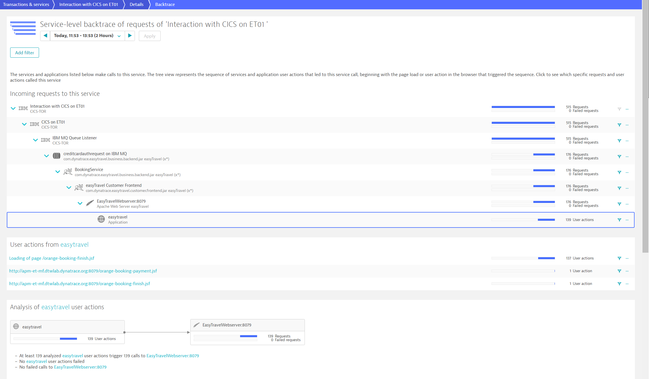The width and height of the screenshot is (649, 379).
Task: Collapse the IBM MQ Queue Listener row
Action: tap(35, 140)
